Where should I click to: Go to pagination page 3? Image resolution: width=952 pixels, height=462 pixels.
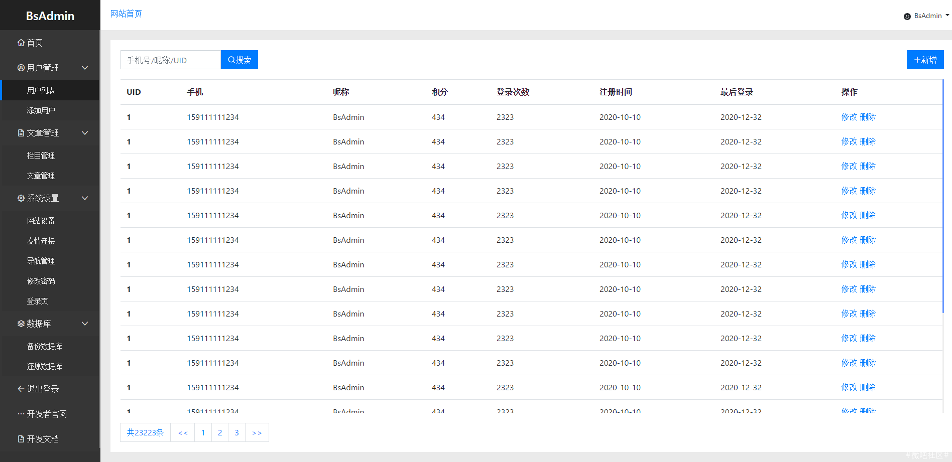point(237,432)
